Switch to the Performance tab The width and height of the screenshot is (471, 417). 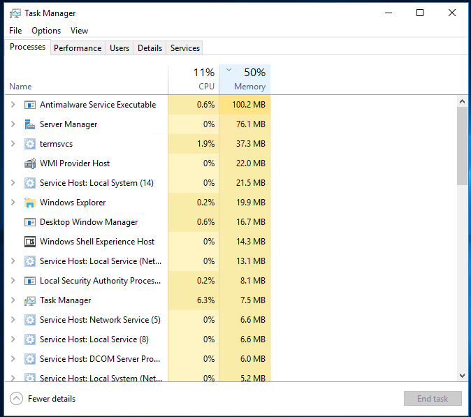[78, 48]
